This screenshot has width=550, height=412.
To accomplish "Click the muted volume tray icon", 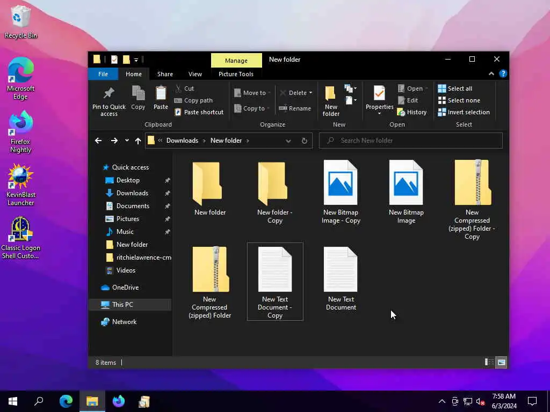I will 480,402.
